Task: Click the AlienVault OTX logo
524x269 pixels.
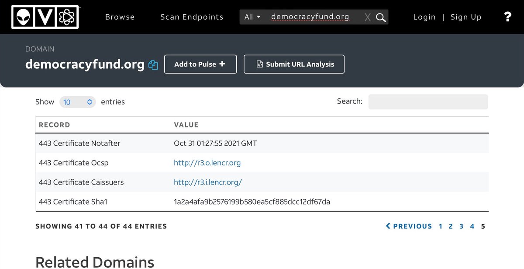Action: click(x=45, y=17)
